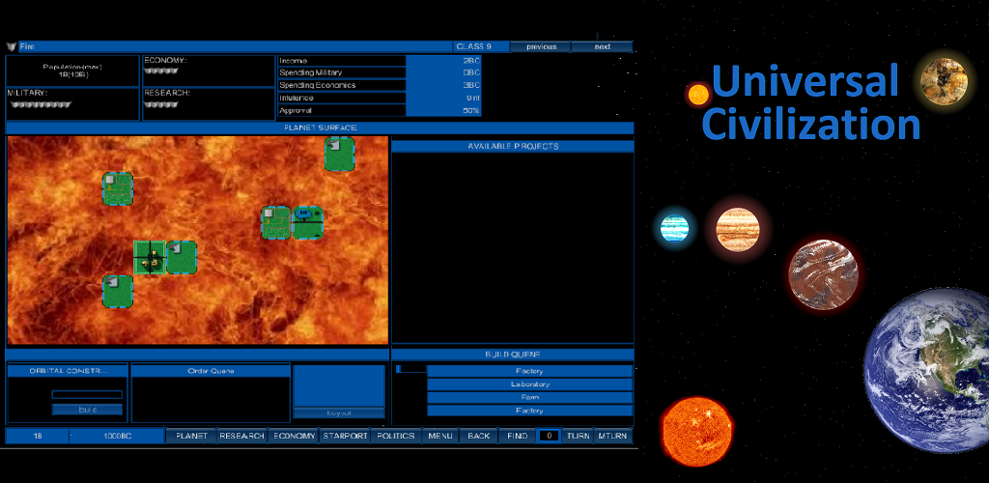Go to the STARPORT screen
Screen dimensions: 989x483
pyautogui.click(x=345, y=437)
